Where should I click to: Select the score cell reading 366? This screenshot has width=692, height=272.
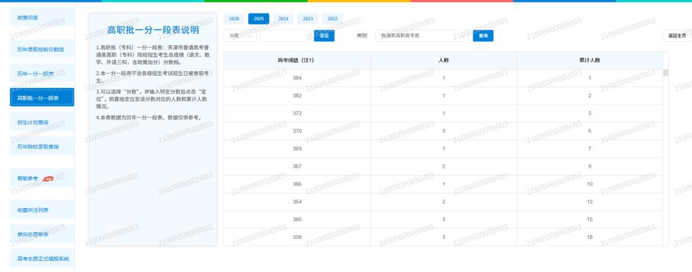(x=297, y=184)
